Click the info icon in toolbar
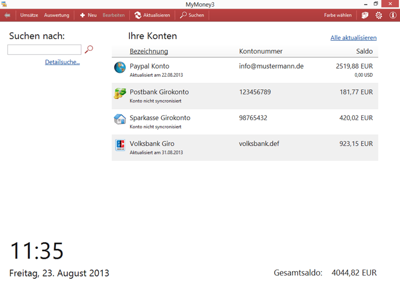 [x=392, y=15]
